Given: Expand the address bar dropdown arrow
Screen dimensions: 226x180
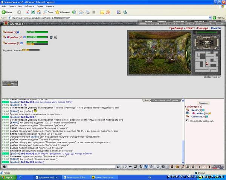Looking at the screenshot, I should click(210, 18).
